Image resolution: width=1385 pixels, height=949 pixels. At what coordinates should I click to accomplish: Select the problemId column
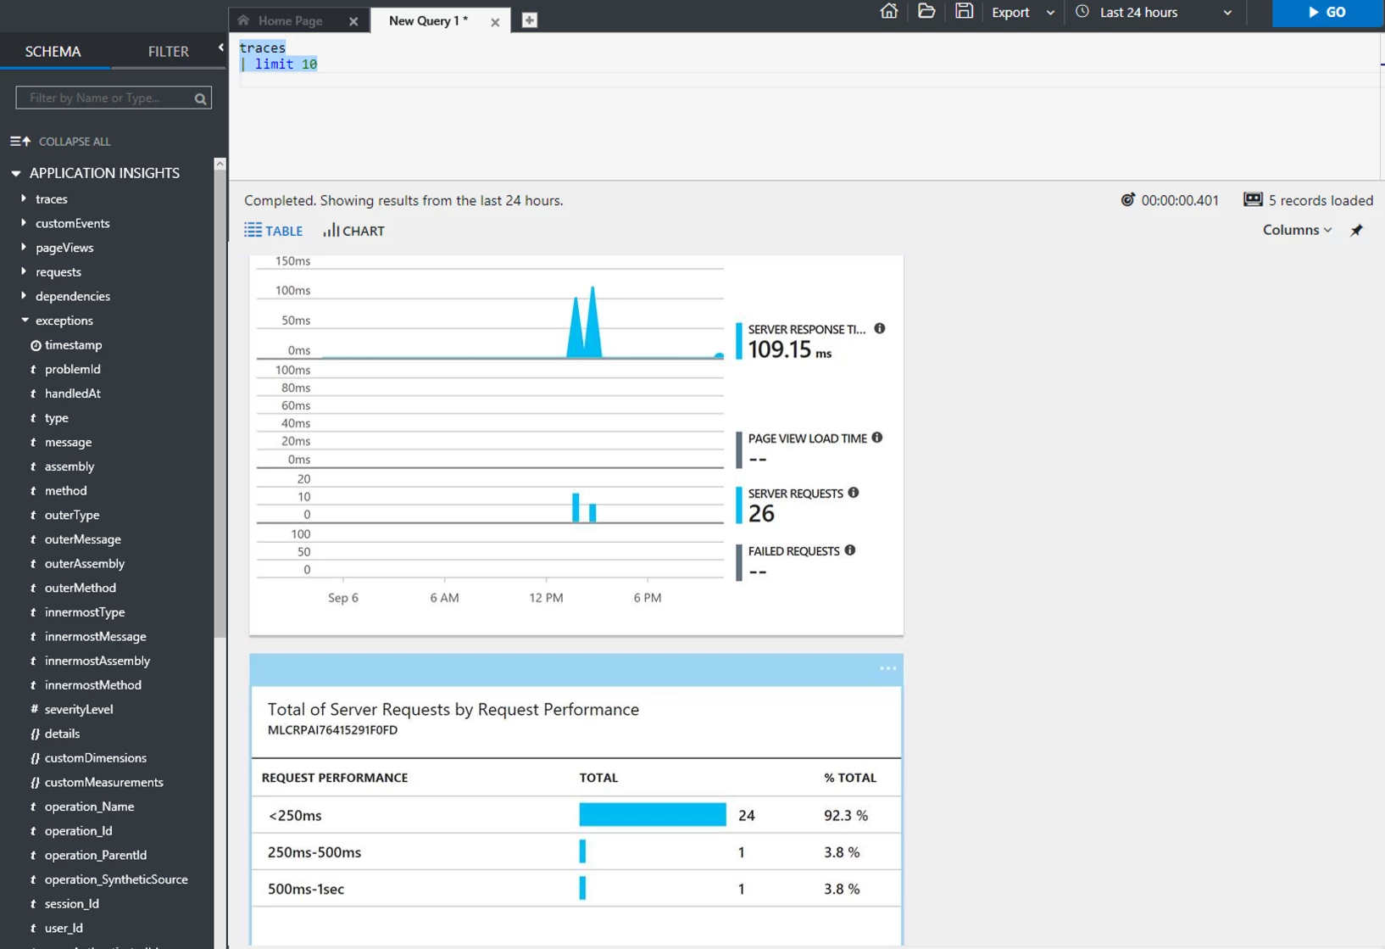tap(73, 369)
